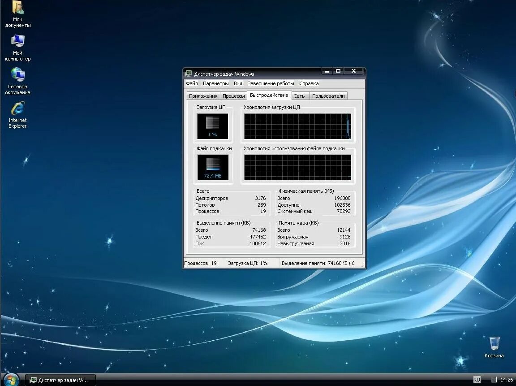Switch to the Приложения tab
This screenshot has height=386, width=516.
203,96
